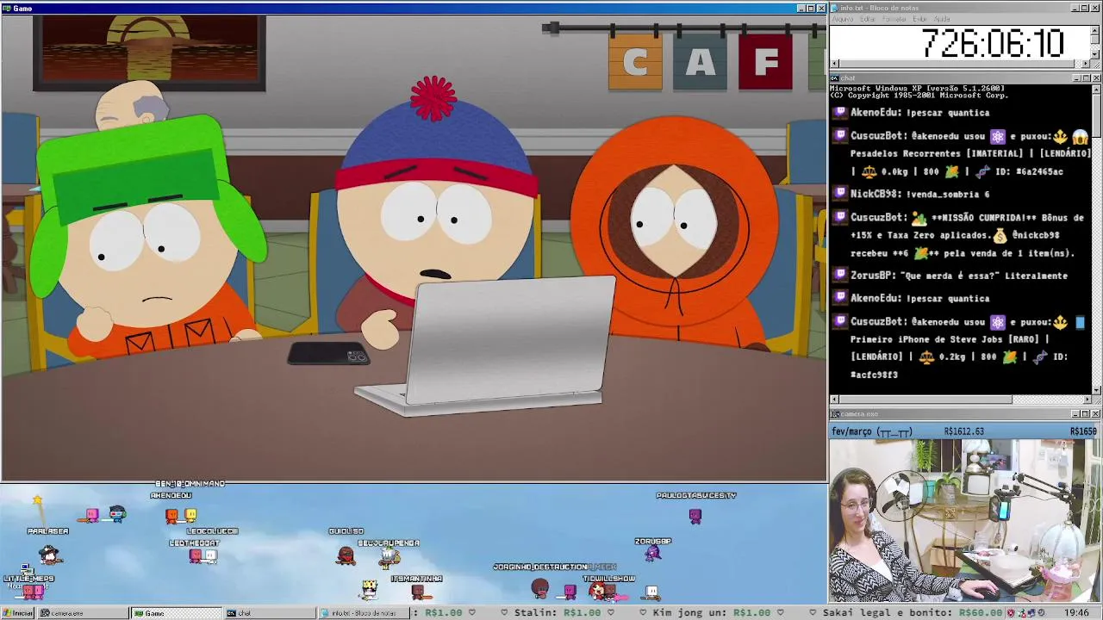
Task: Click the Notepad icon in info.txt title bar
Action: coord(835,8)
